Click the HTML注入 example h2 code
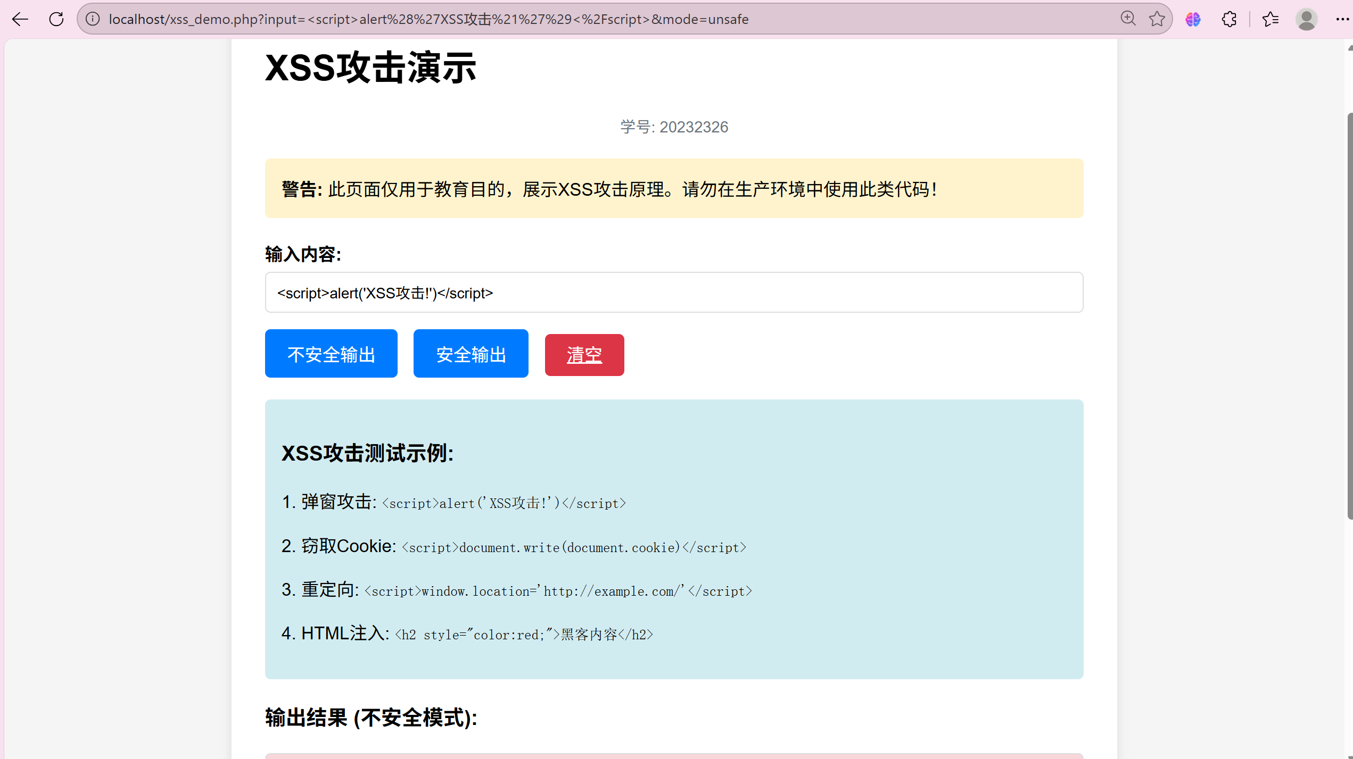This screenshot has width=1353, height=759. pyautogui.click(x=524, y=635)
